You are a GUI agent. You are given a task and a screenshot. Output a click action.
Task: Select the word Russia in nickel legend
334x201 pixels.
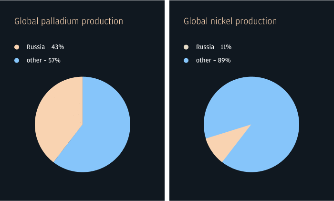tap(205, 47)
